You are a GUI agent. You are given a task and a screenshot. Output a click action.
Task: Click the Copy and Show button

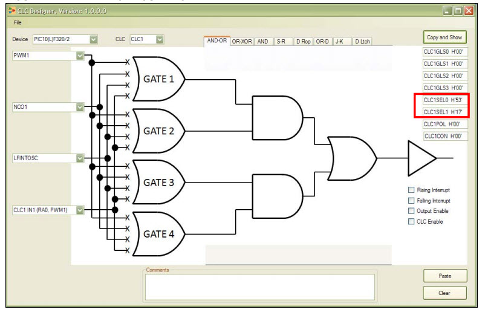(x=444, y=37)
